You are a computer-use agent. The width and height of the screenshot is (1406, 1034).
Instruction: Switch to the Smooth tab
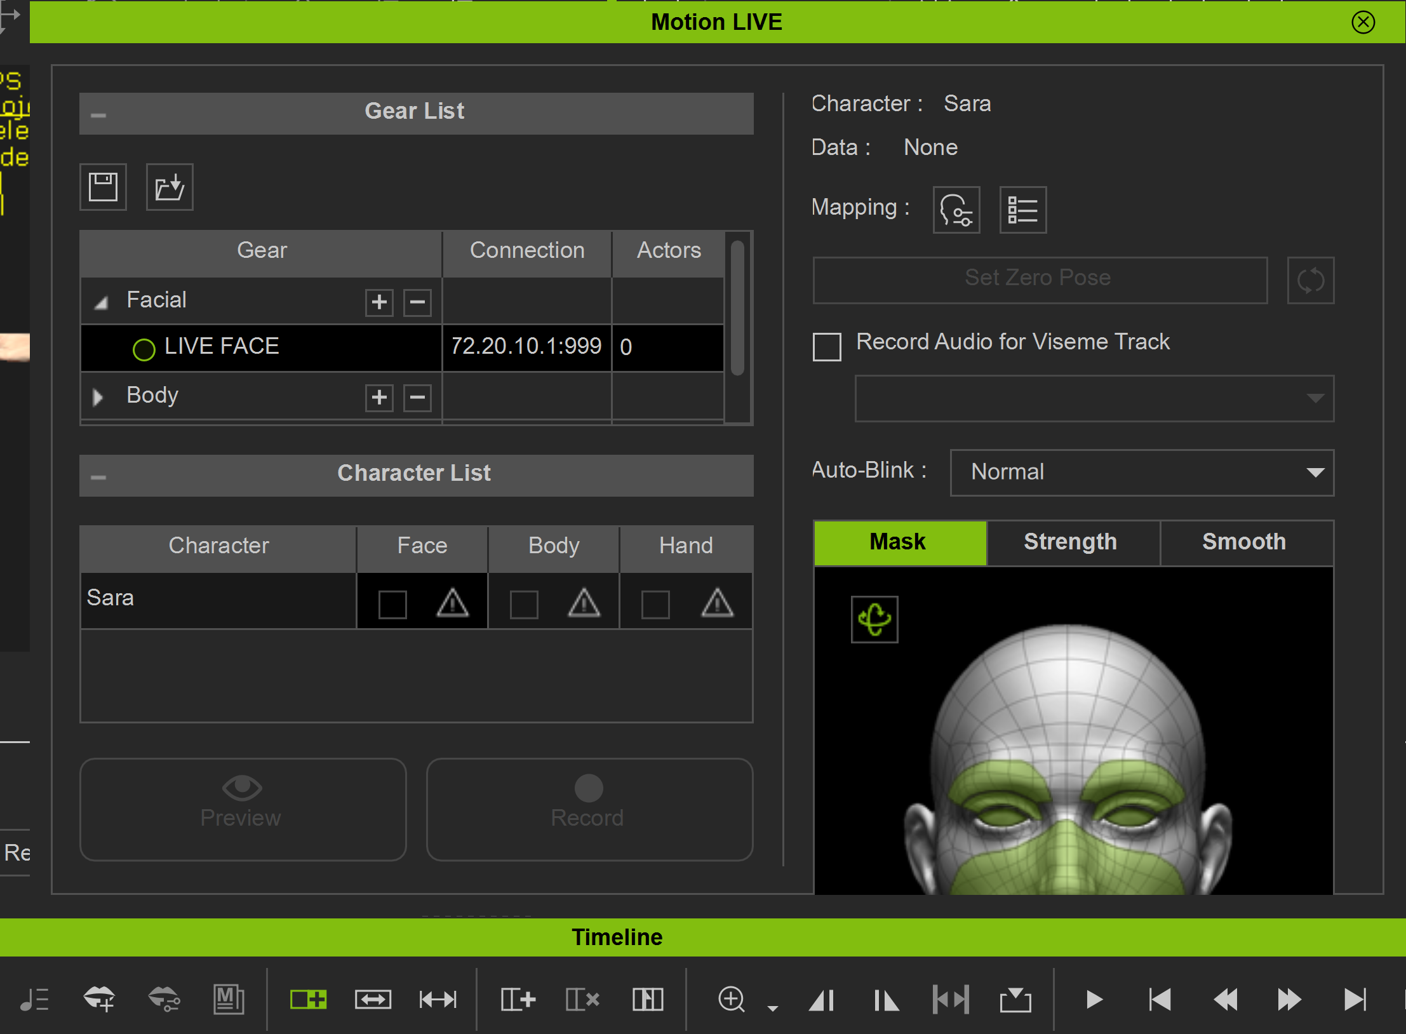click(1243, 542)
